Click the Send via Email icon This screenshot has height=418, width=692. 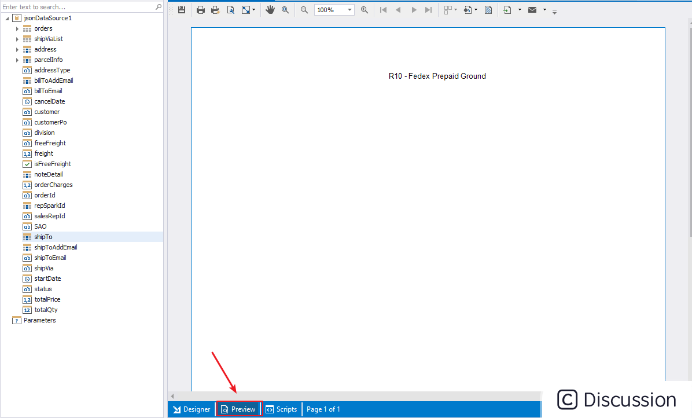pos(532,10)
